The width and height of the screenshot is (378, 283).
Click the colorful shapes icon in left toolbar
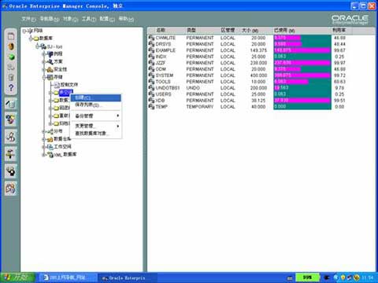tap(11, 119)
